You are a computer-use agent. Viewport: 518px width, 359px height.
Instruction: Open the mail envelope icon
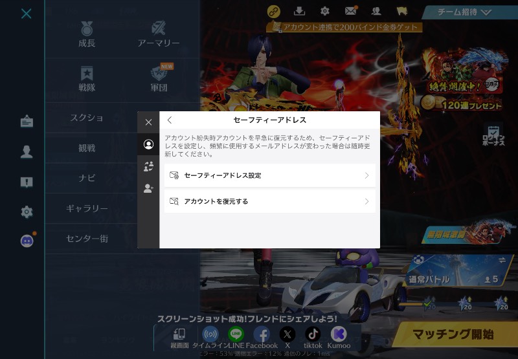(351, 11)
